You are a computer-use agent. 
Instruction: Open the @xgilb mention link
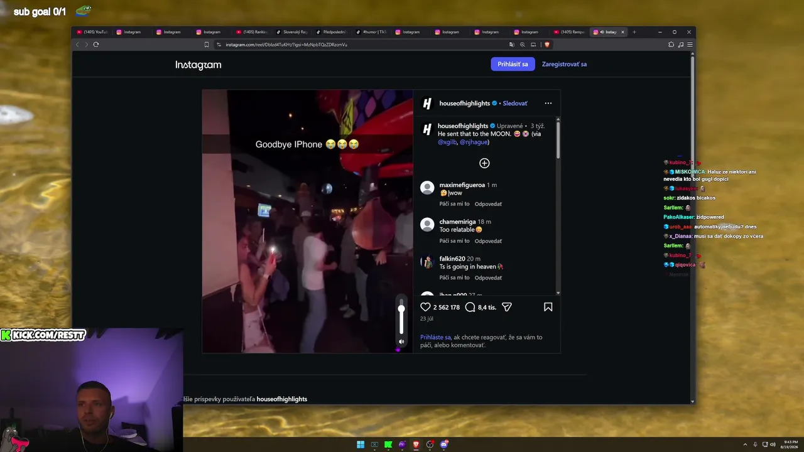[447, 142]
